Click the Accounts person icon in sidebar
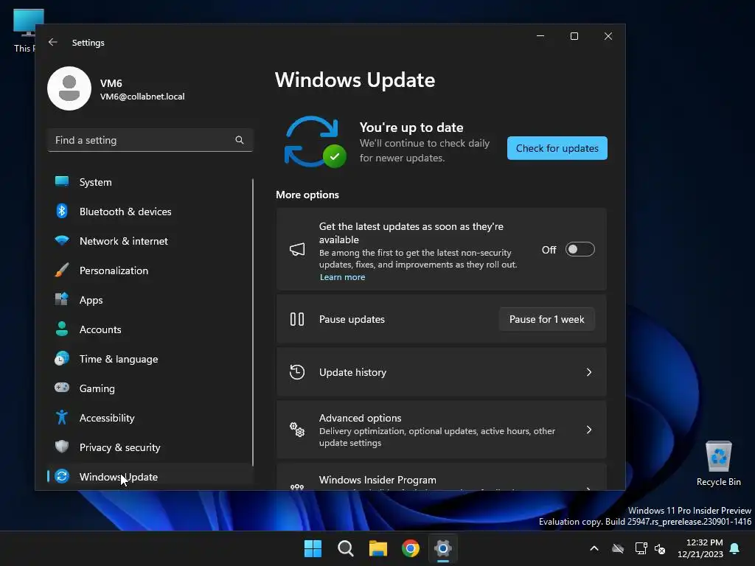Image resolution: width=755 pixels, height=566 pixels. 62,329
